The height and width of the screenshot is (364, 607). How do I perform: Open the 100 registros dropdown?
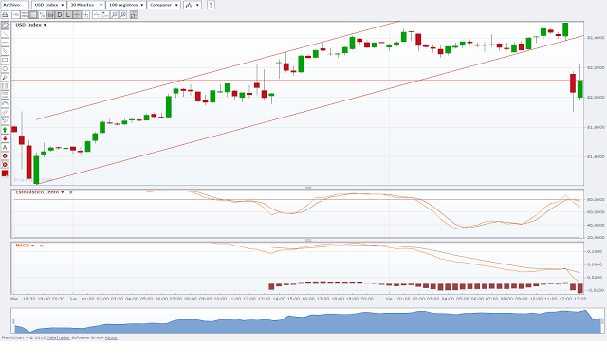[126, 5]
